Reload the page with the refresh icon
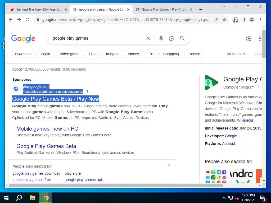271x203 pixels. (28, 20)
